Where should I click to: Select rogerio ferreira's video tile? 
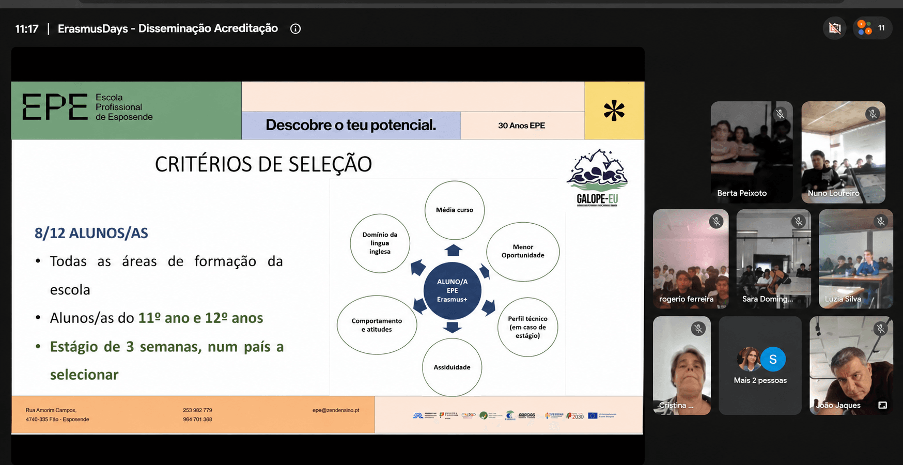click(x=691, y=259)
